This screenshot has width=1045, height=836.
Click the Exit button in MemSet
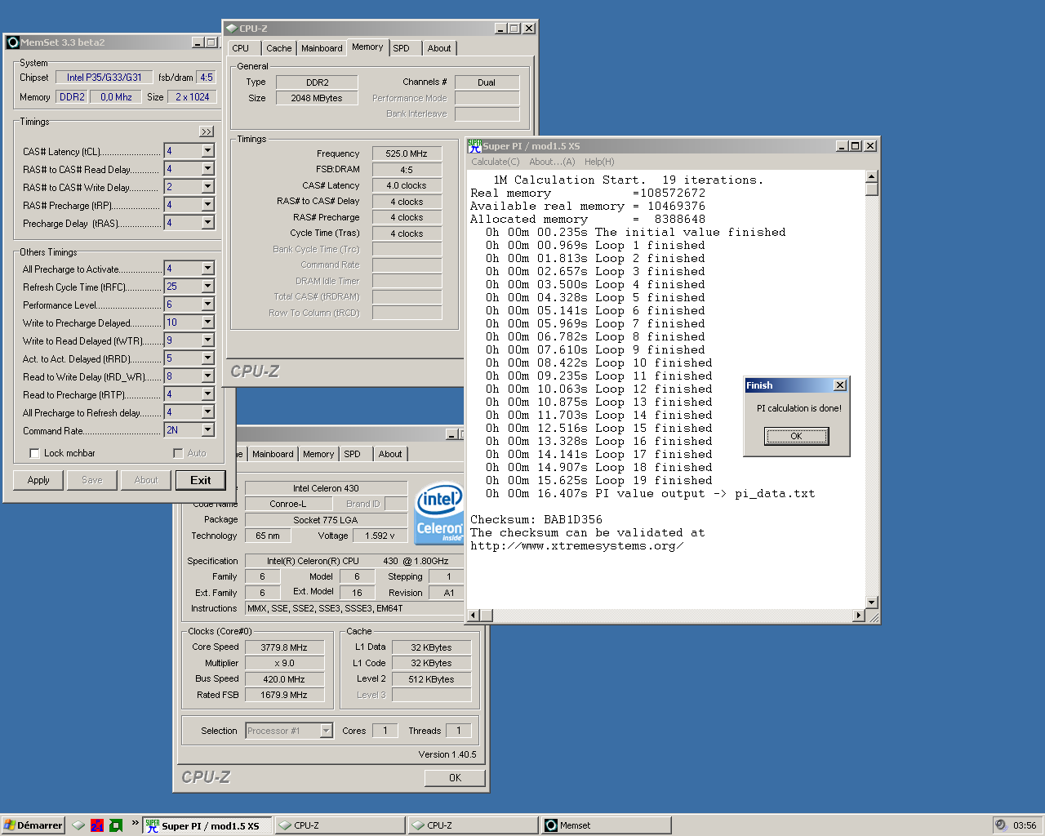pyautogui.click(x=201, y=480)
